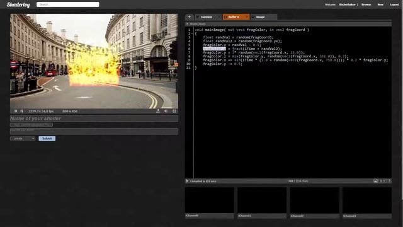Click into the Shadertoy search box

(68, 4)
